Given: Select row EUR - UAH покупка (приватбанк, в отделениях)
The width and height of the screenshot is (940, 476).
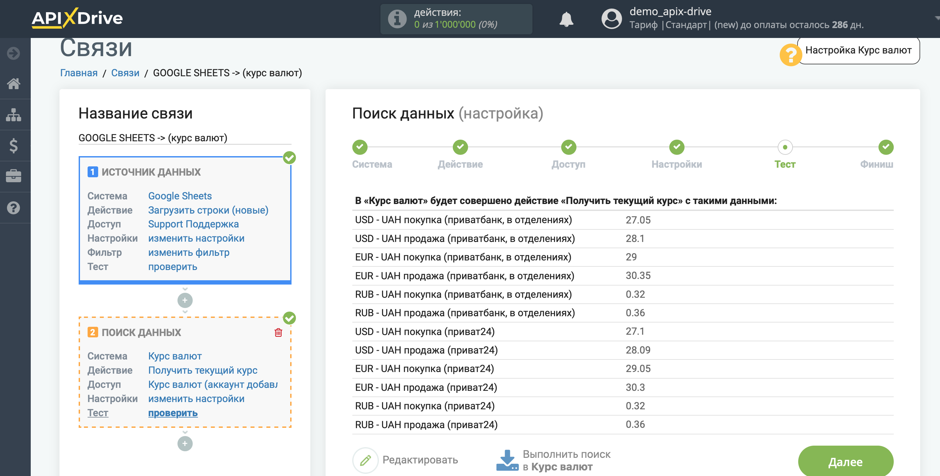Looking at the screenshot, I should click(622, 257).
